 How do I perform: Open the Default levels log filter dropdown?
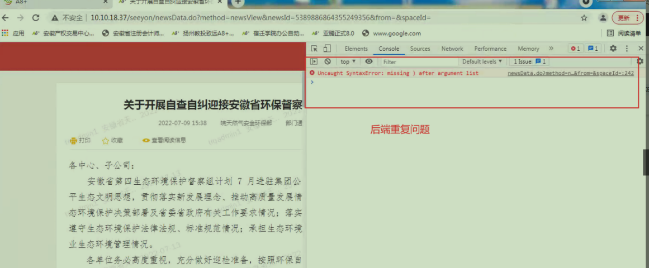coord(482,62)
